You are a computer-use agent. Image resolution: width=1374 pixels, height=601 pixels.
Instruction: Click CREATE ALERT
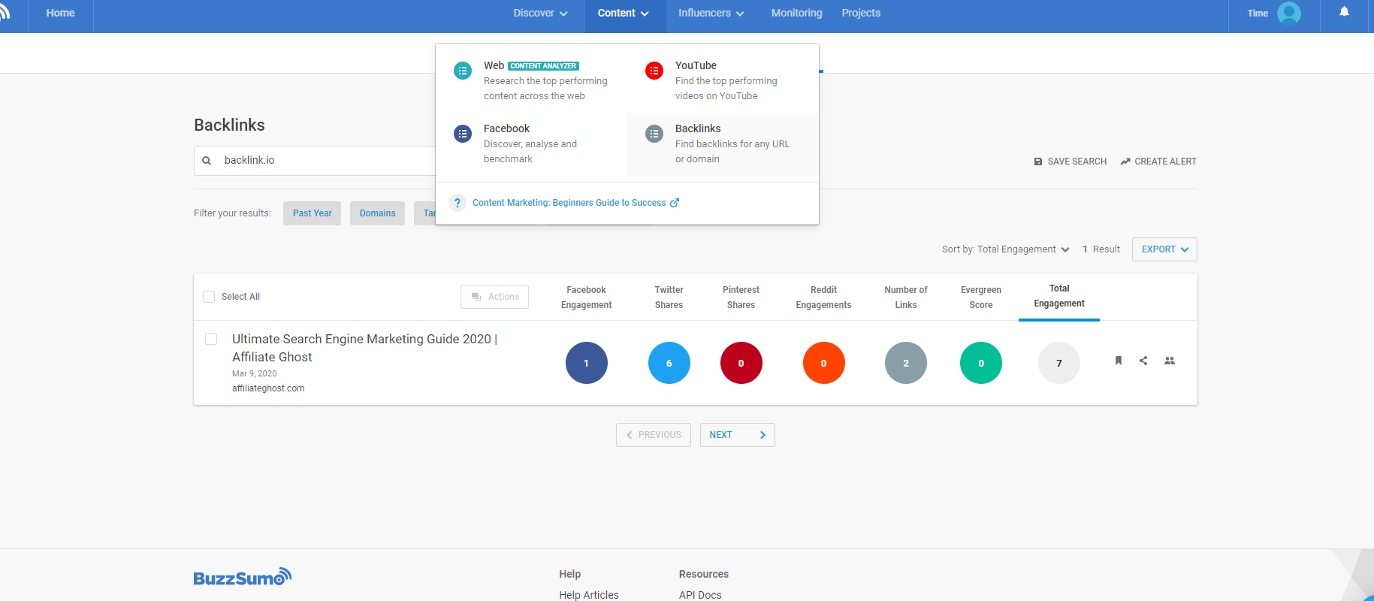(1158, 162)
